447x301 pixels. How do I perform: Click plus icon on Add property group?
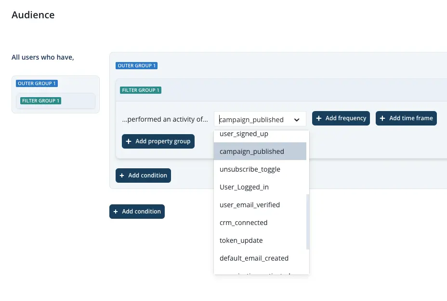click(129, 141)
